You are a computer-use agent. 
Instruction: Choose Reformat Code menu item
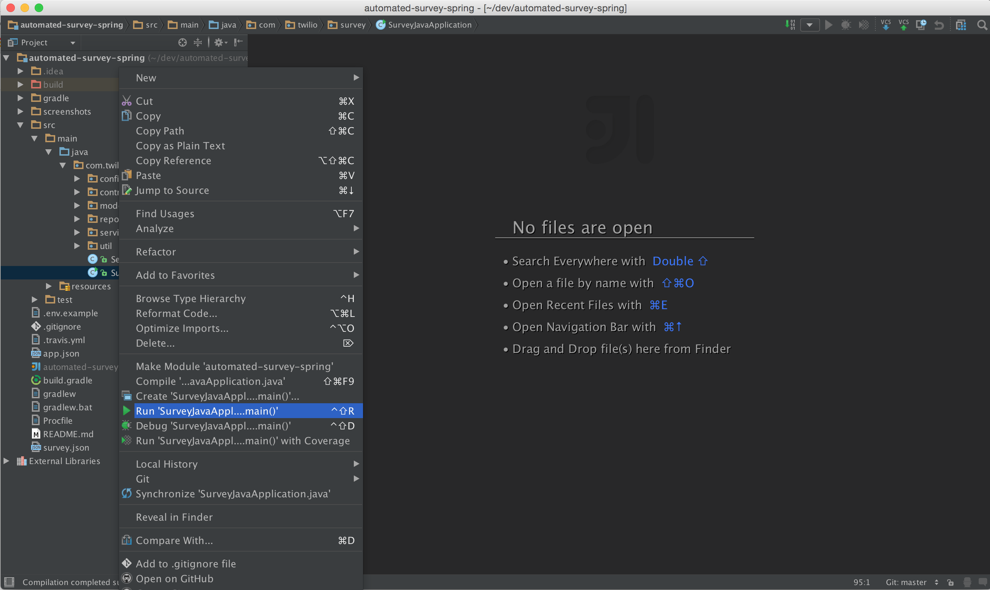[241, 313]
